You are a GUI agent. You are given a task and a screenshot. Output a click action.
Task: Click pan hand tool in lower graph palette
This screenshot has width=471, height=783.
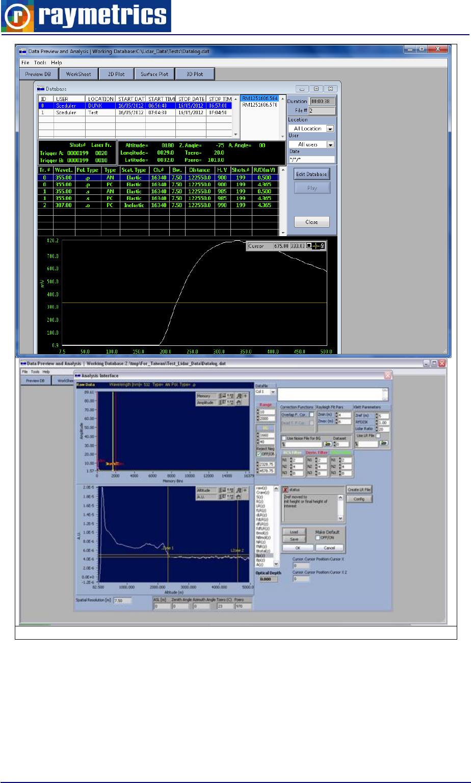pos(239,496)
